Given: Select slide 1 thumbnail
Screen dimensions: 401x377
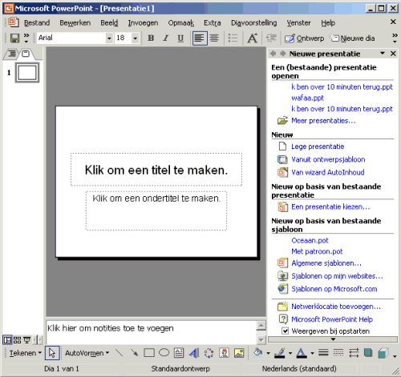Looking at the screenshot, I should [27, 73].
